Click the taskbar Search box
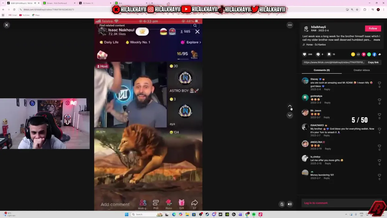Viewport: 387px width, 218px height. click(148, 214)
